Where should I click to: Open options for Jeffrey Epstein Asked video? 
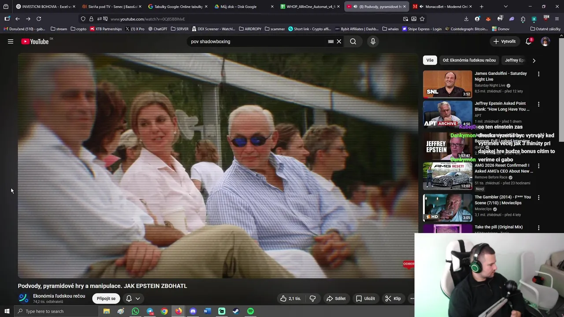point(538,104)
